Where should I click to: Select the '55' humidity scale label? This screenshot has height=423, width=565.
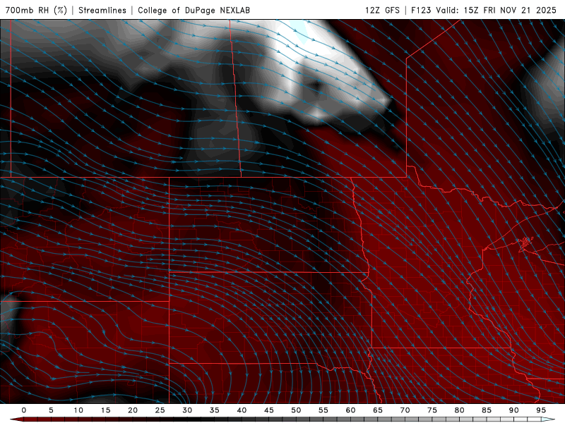pos(323,410)
